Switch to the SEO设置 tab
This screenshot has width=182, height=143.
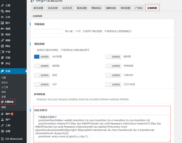(126, 8)
